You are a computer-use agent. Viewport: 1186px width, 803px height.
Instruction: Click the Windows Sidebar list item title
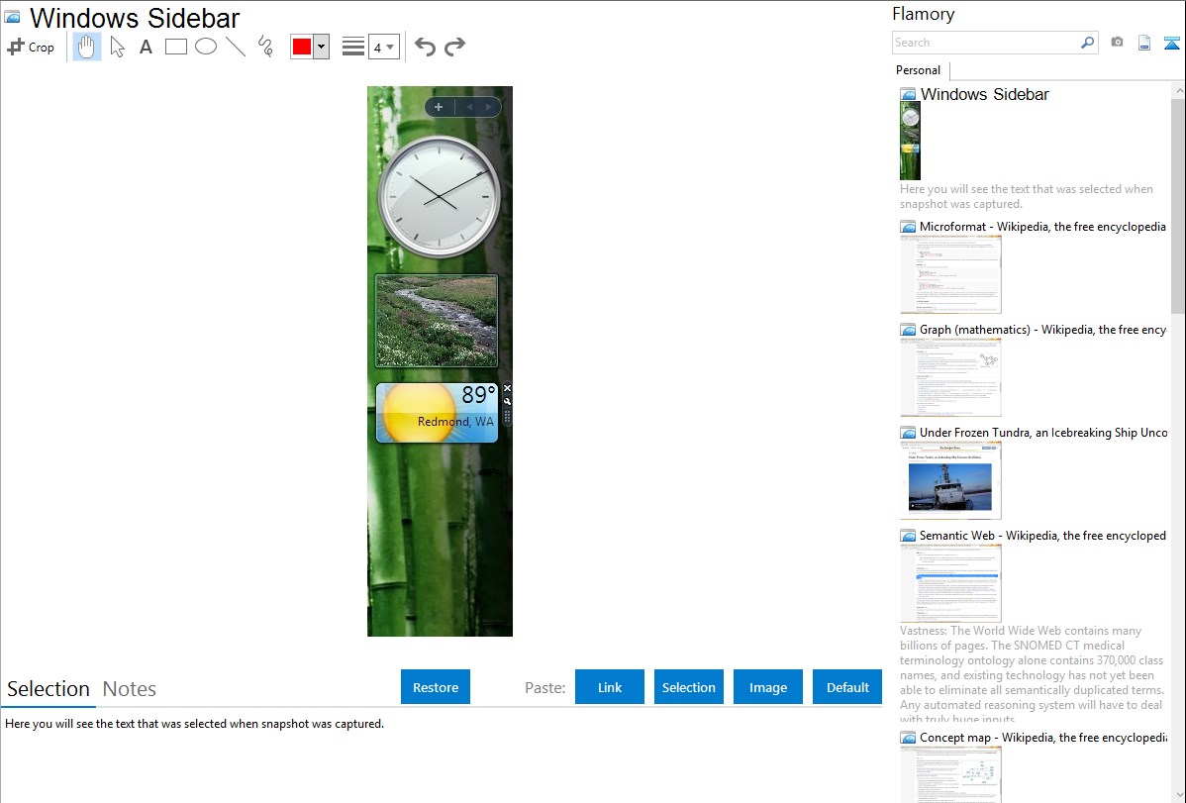click(x=984, y=94)
